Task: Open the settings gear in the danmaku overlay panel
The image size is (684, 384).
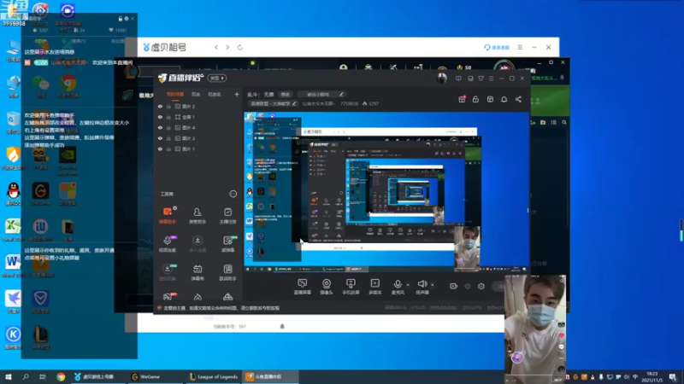Action: tap(126, 19)
